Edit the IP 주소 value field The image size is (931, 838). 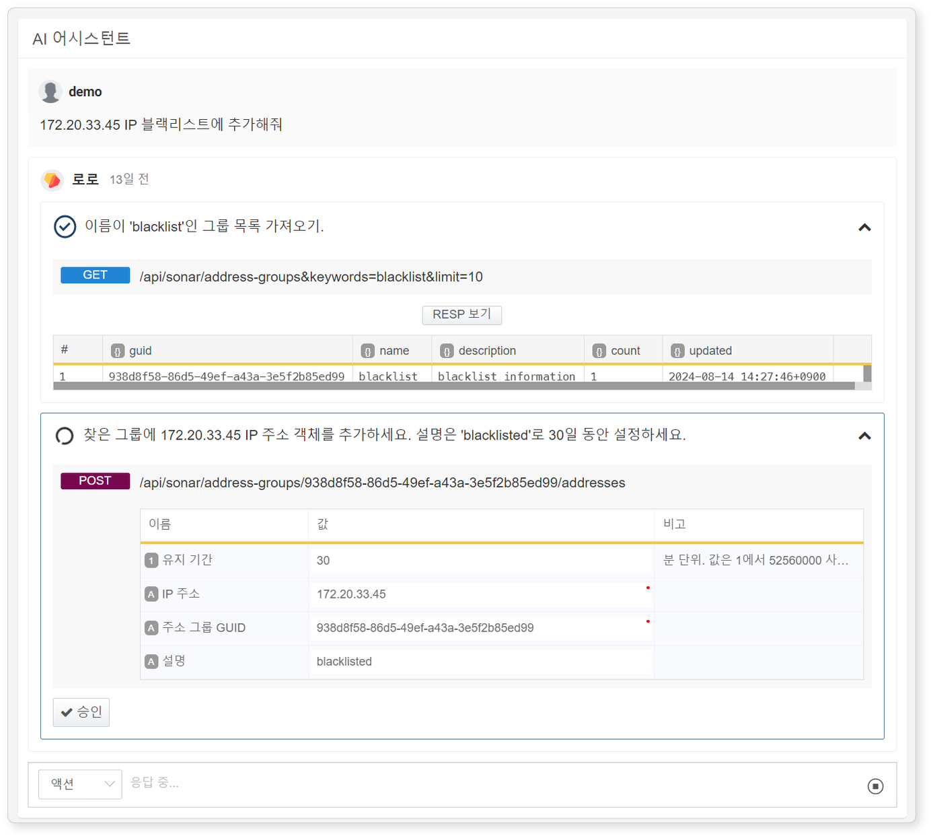tap(480, 594)
